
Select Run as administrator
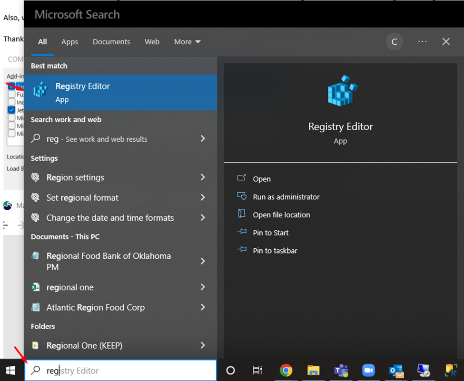286,197
